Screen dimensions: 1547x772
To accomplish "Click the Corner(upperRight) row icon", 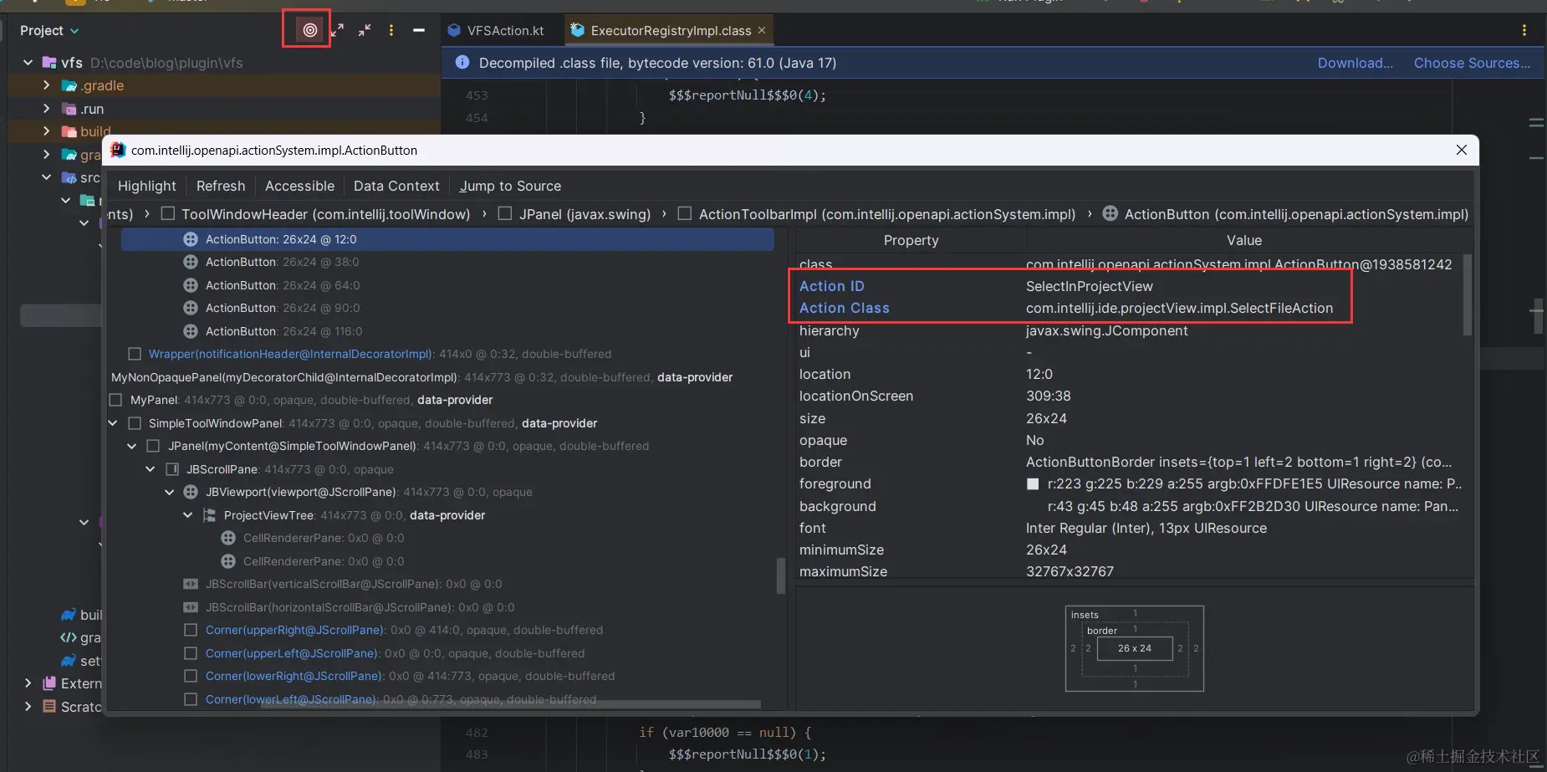I will (x=191, y=630).
